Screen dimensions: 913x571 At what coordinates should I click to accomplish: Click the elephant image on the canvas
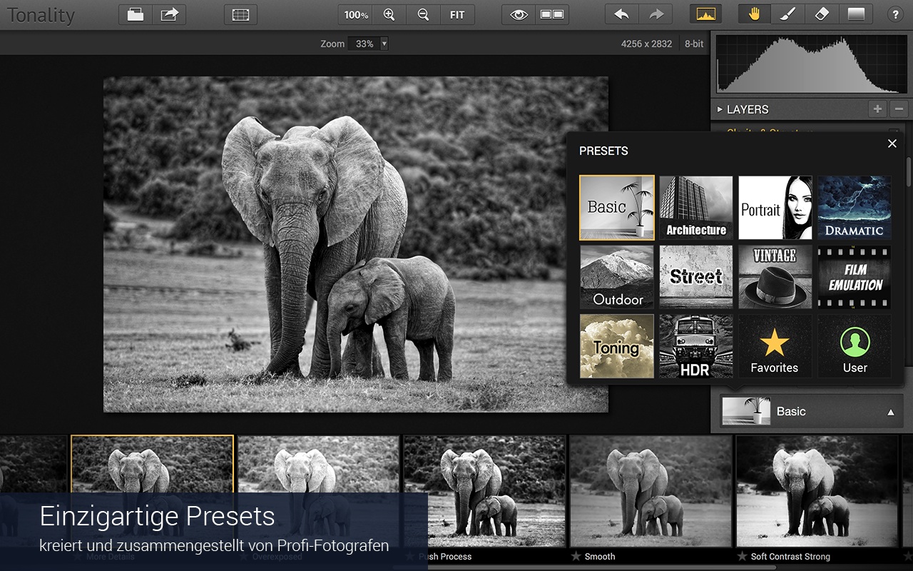[356, 244]
